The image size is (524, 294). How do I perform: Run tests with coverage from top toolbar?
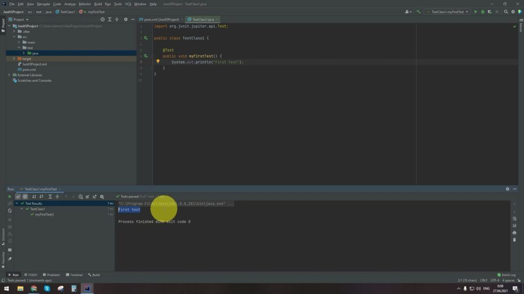tap(489, 12)
